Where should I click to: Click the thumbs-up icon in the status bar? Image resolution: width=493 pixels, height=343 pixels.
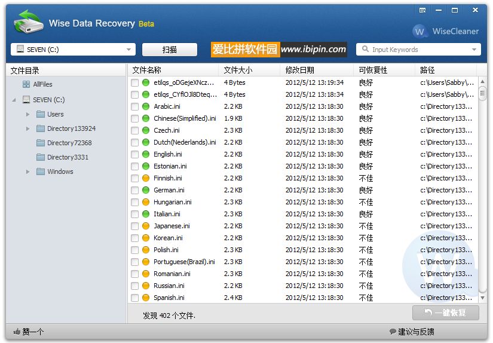[17, 332]
